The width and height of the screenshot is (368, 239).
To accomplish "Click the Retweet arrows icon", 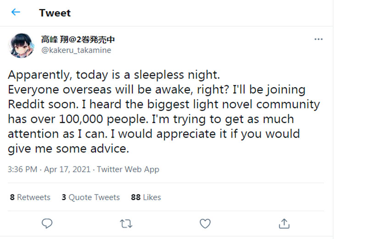I will [126, 223].
